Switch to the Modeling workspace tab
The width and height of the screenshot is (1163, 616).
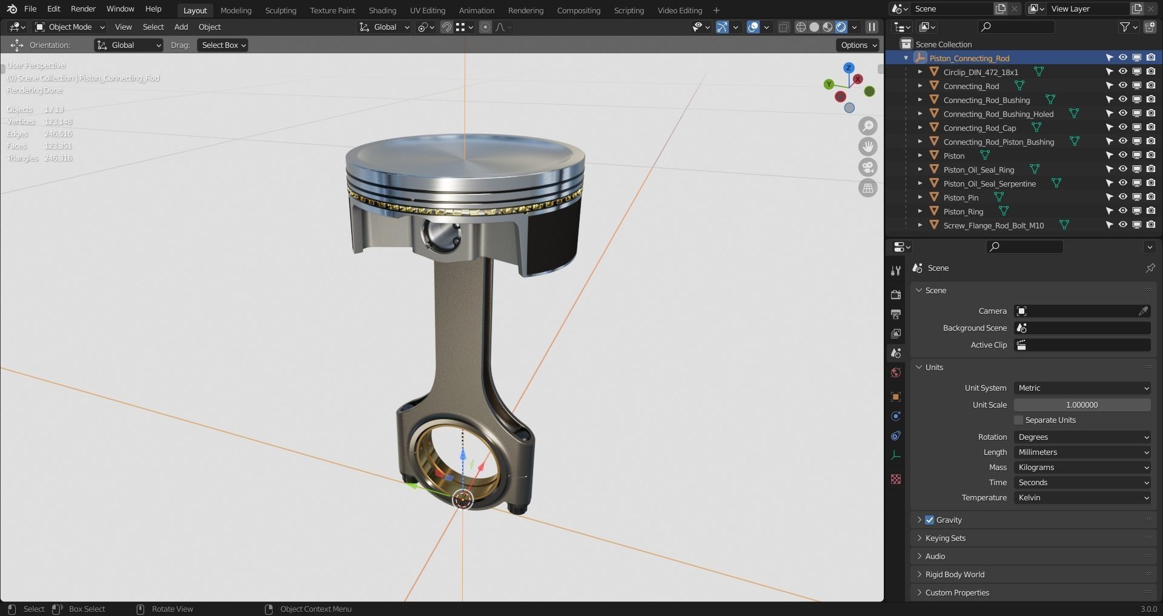click(x=236, y=10)
